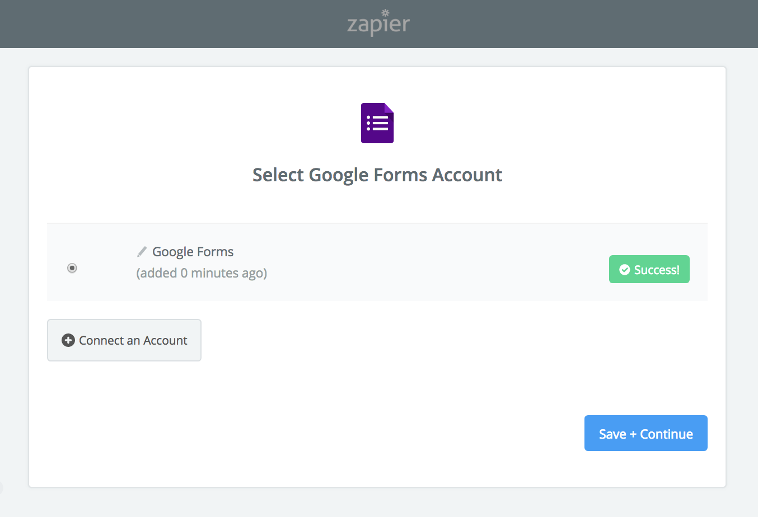Click the purple Google Forms icon
This screenshot has height=517, width=758.
pos(377,123)
